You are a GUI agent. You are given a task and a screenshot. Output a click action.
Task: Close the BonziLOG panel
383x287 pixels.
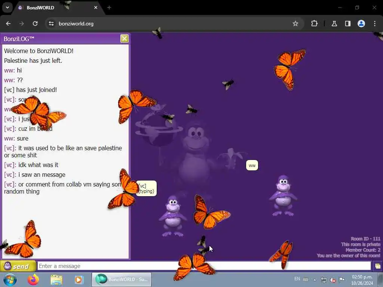125,38
